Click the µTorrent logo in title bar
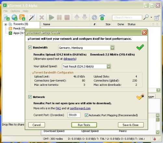The height and width of the screenshot is (143, 163). coord(5,5)
